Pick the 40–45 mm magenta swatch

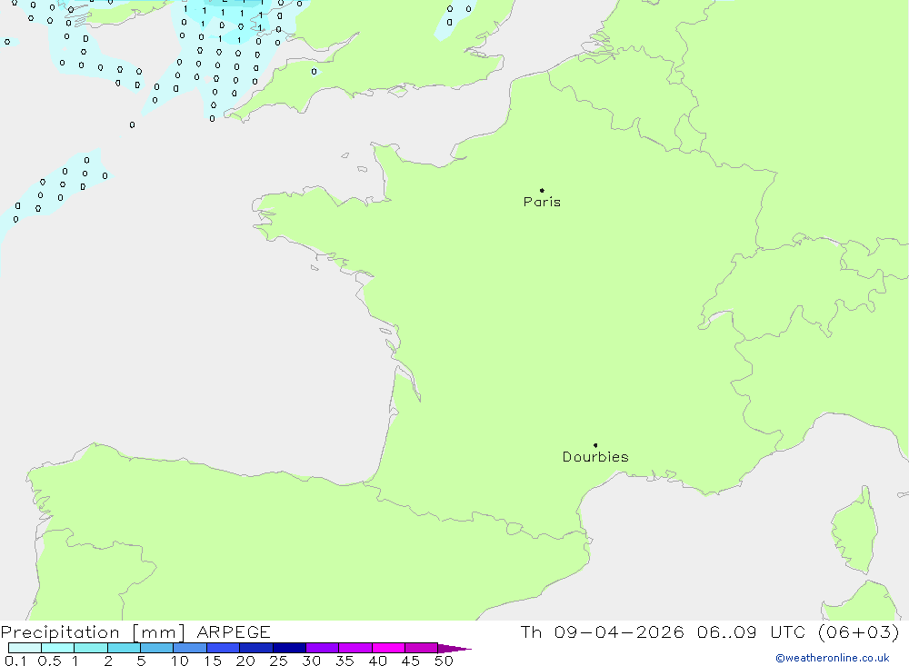(388, 648)
